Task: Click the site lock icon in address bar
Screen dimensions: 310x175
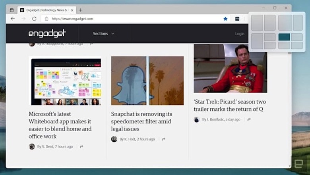Action: coord(46,19)
